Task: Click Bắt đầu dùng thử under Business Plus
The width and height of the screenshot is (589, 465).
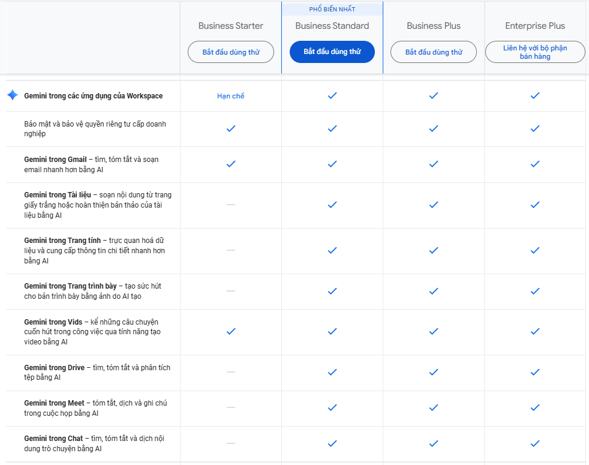Action: [433, 52]
